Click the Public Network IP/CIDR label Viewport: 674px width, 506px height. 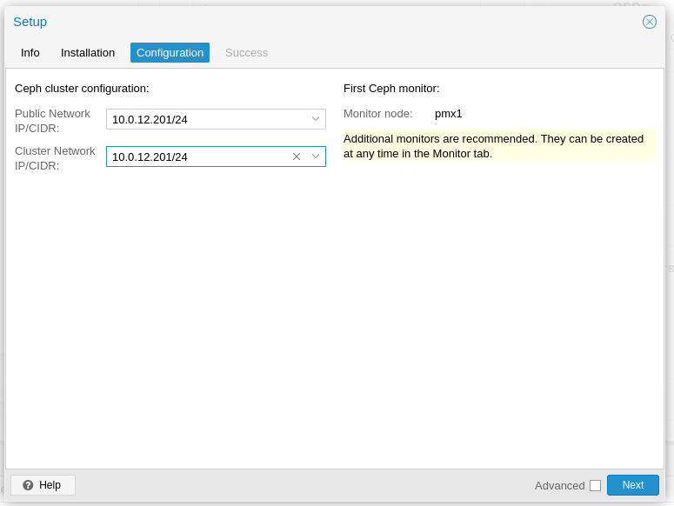point(53,120)
